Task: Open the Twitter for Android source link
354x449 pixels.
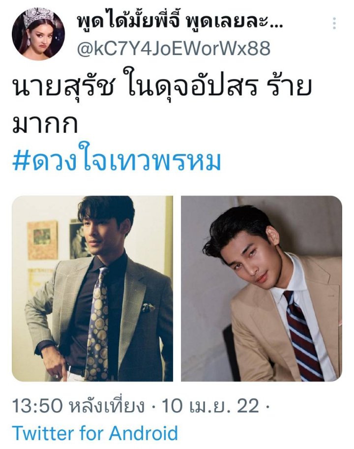Action: pos(95,433)
